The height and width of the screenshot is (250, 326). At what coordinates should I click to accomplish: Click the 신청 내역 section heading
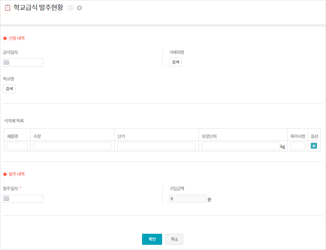pyautogui.click(x=16, y=38)
